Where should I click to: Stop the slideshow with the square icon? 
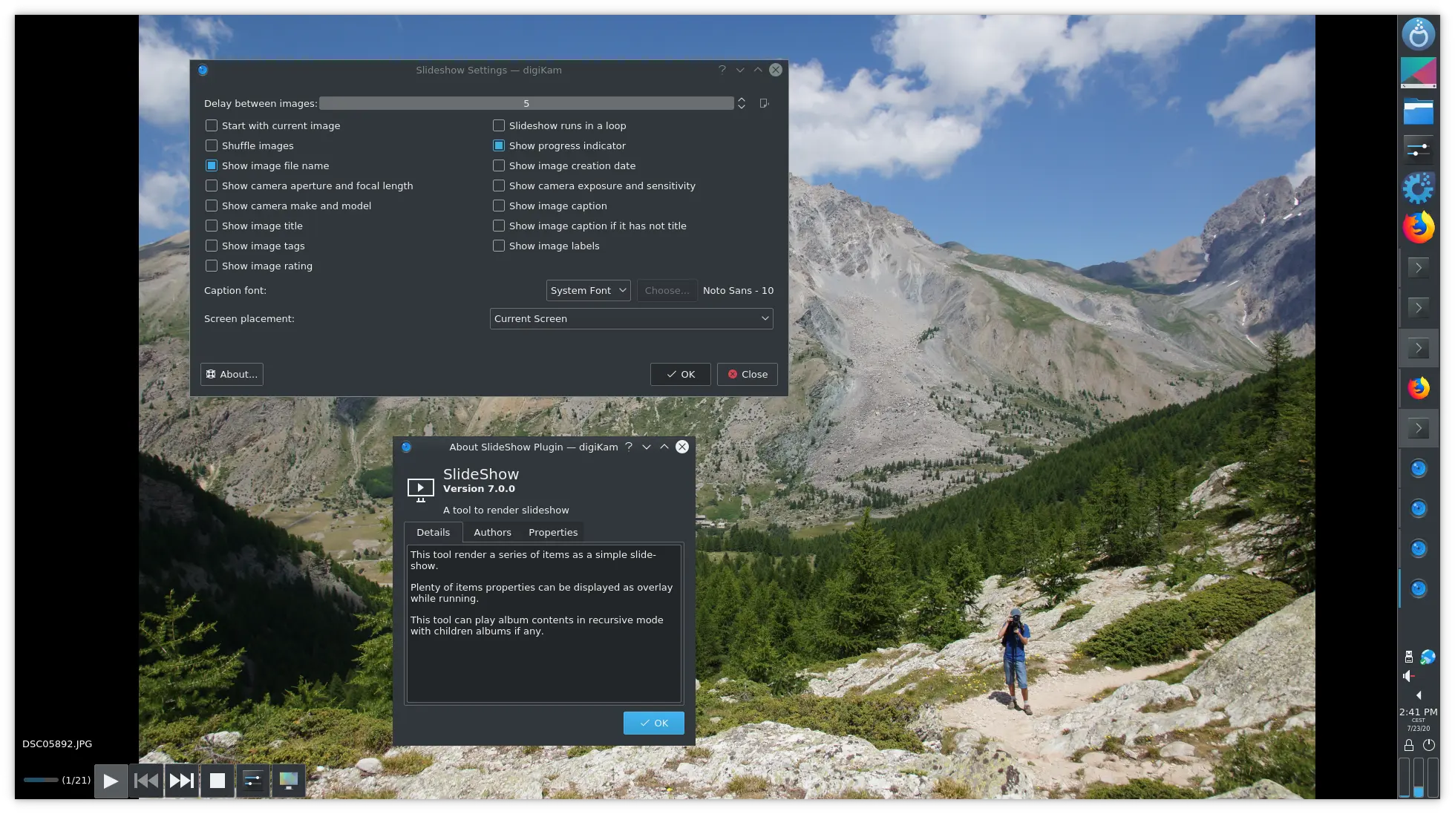point(217,780)
